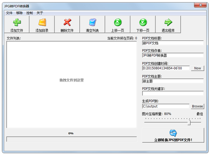This screenshot has width=210, height=154.
Task: Click the conversion progress bar
Action: 72,139
